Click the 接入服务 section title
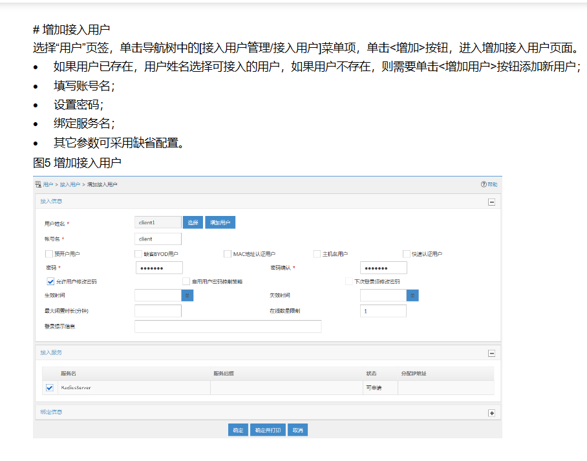 coord(51,352)
